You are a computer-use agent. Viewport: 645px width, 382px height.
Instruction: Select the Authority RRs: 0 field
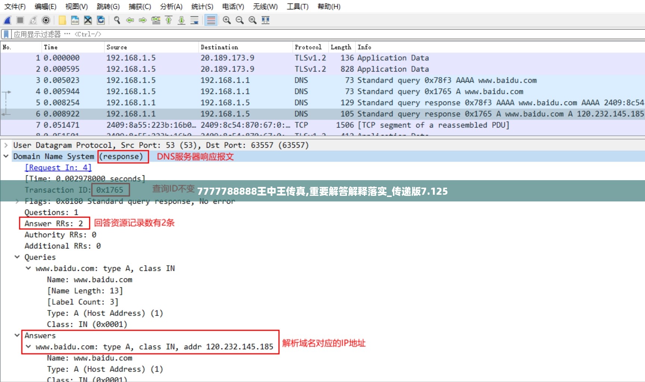[61, 235]
